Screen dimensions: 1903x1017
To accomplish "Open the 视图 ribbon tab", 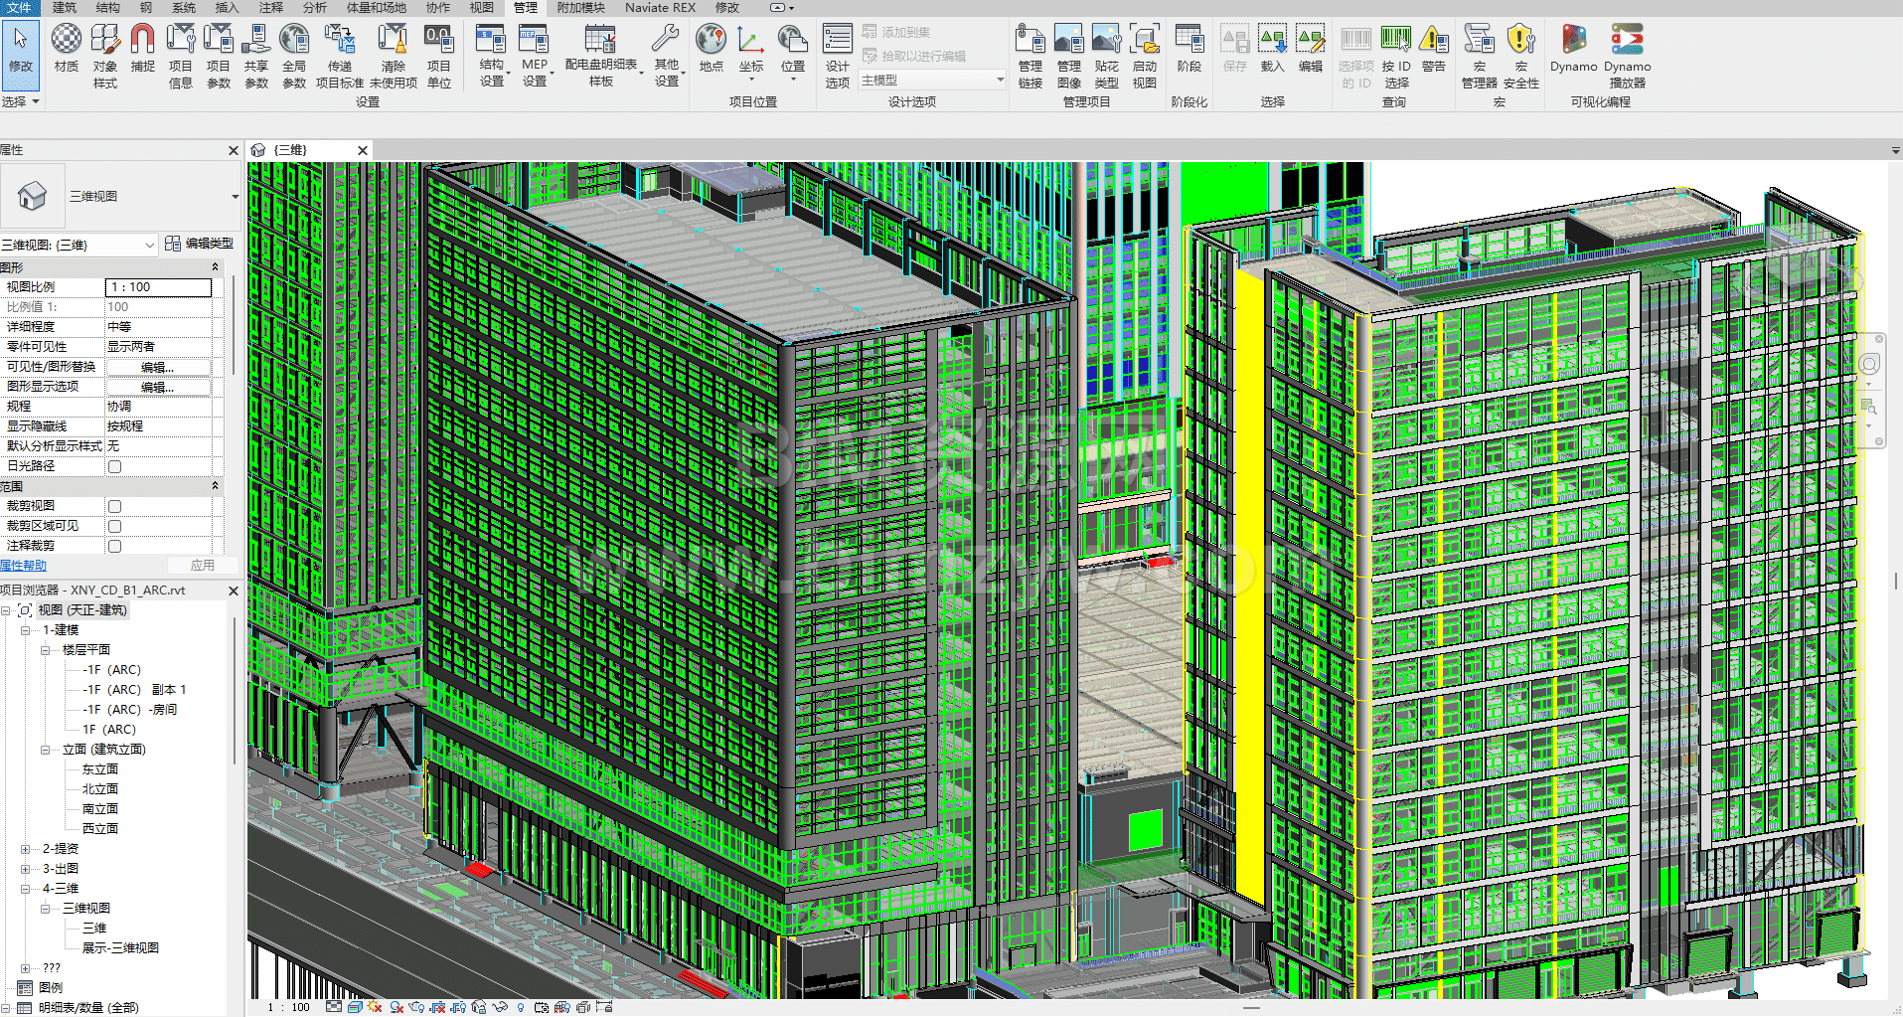I will point(481,8).
